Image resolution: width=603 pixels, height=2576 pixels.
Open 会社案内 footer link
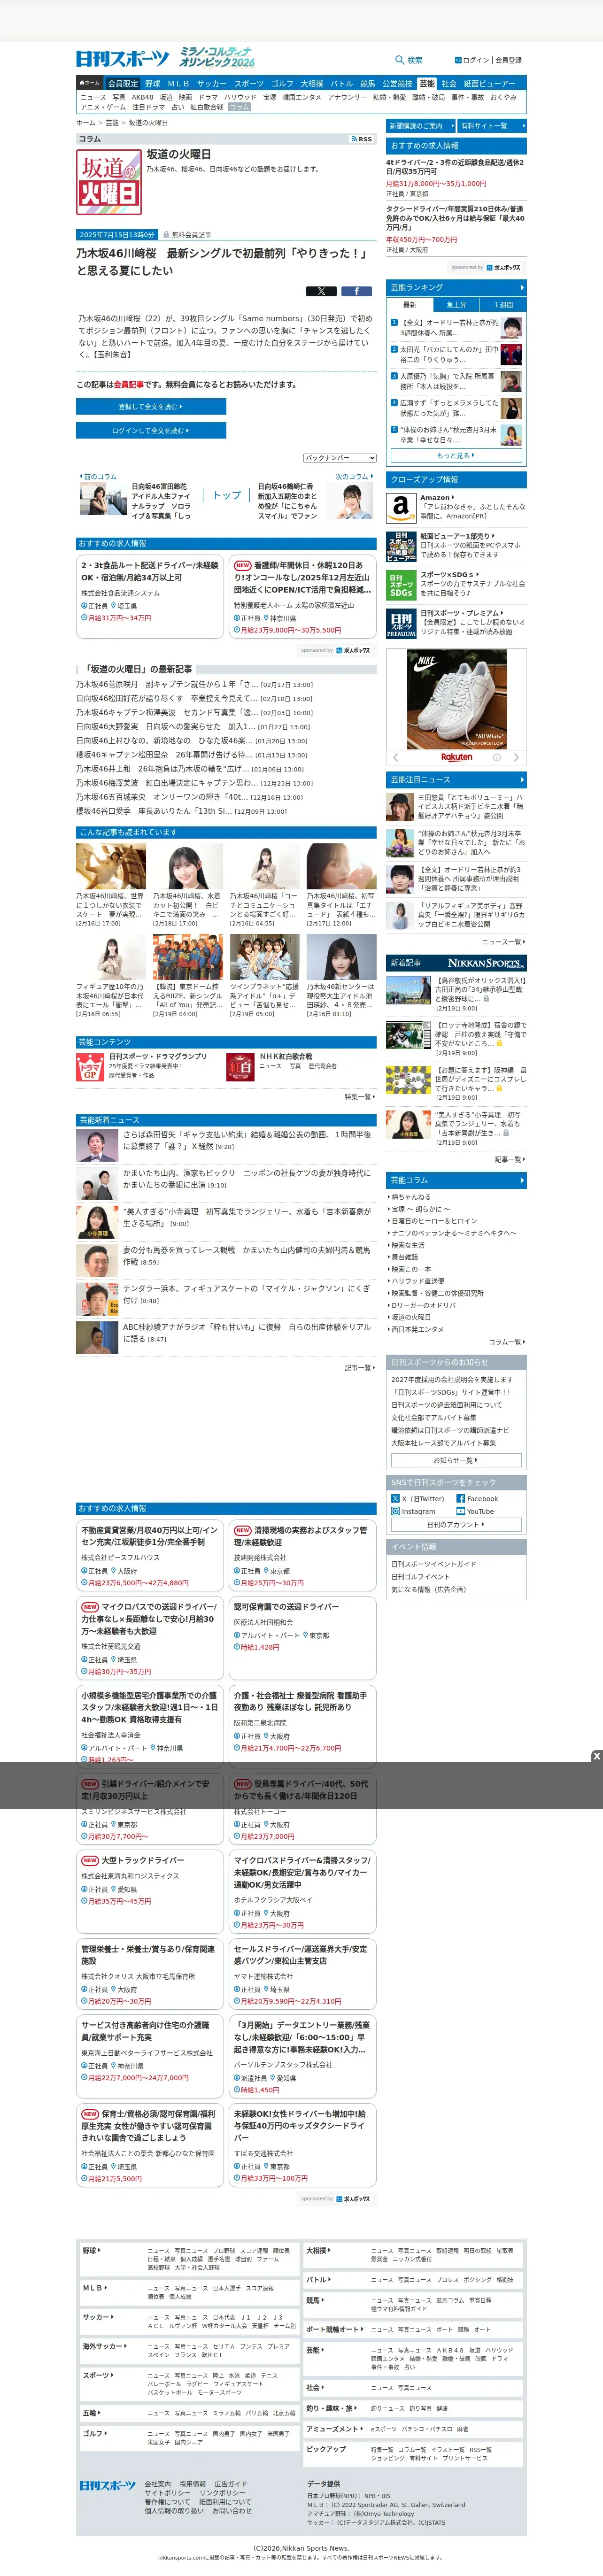[157, 2483]
